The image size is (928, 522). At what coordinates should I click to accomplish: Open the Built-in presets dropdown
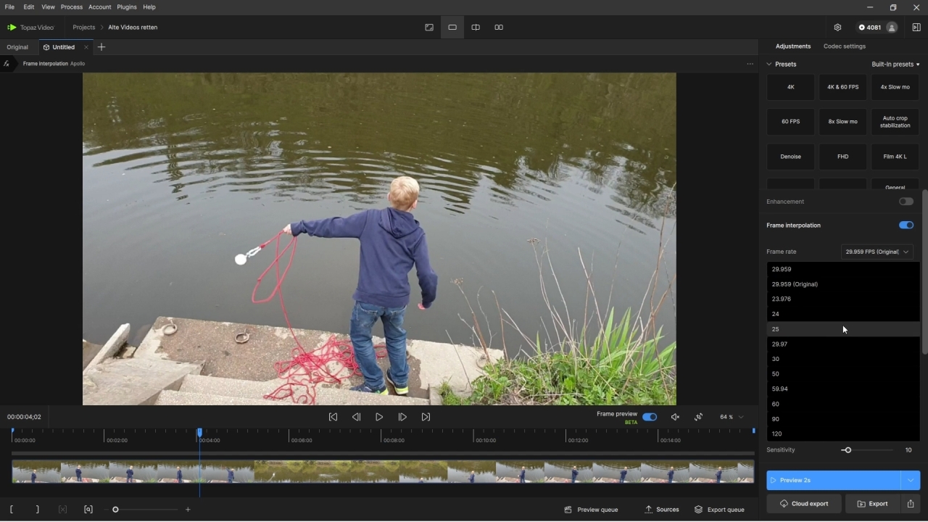pos(895,65)
